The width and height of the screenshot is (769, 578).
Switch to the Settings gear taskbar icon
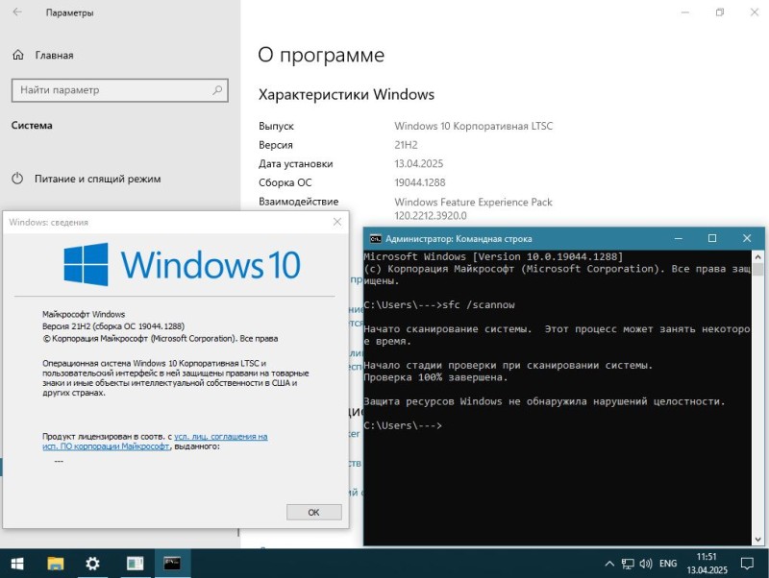click(92, 564)
